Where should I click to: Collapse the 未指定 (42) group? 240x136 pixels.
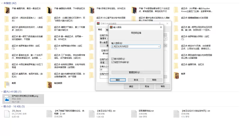click(x=2, y=3)
